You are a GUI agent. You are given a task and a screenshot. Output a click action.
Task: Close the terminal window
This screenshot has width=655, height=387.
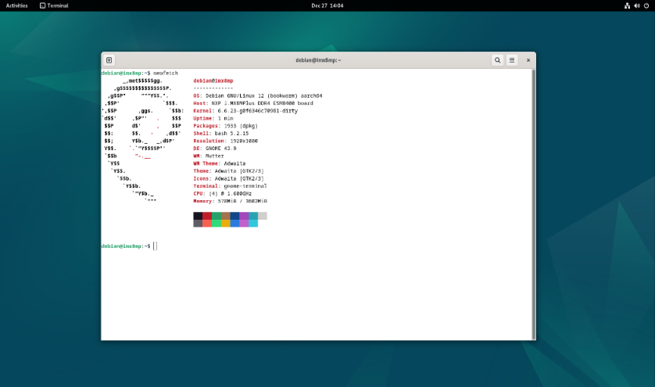528,60
